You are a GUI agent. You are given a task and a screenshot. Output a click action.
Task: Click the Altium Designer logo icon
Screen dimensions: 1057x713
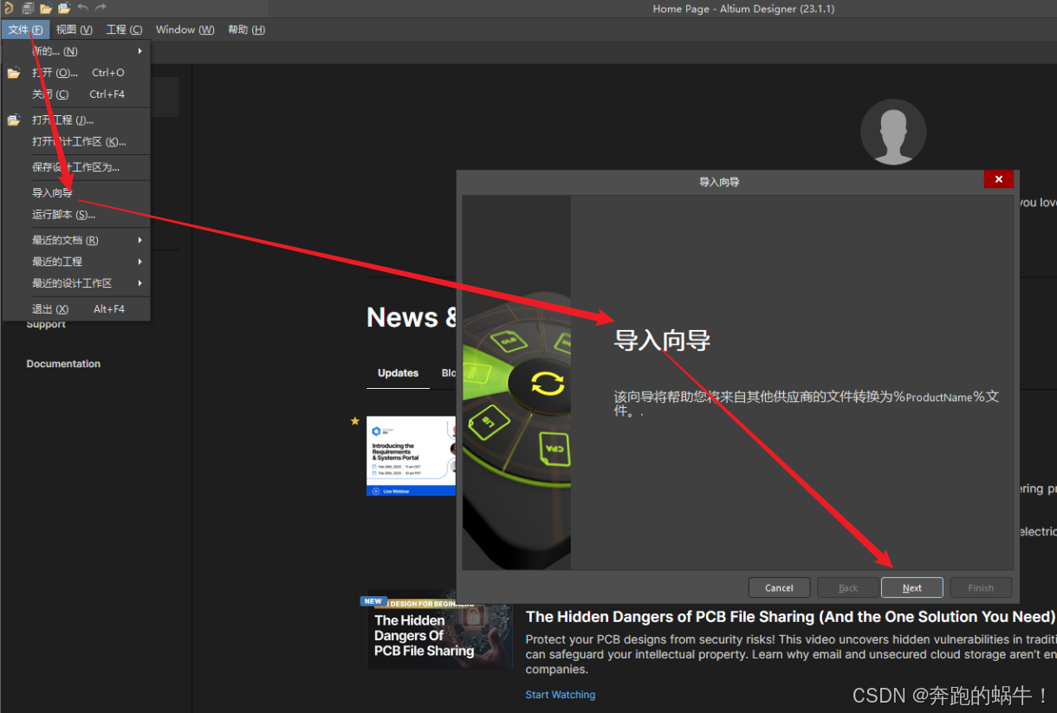click(8, 8)
